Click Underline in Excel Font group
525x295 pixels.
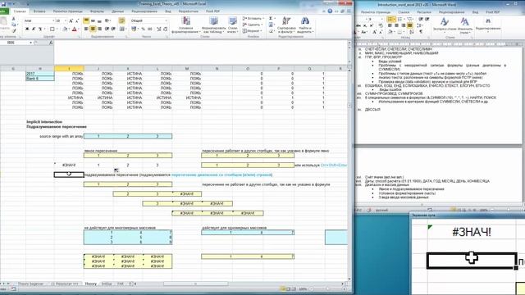point(40,29)
